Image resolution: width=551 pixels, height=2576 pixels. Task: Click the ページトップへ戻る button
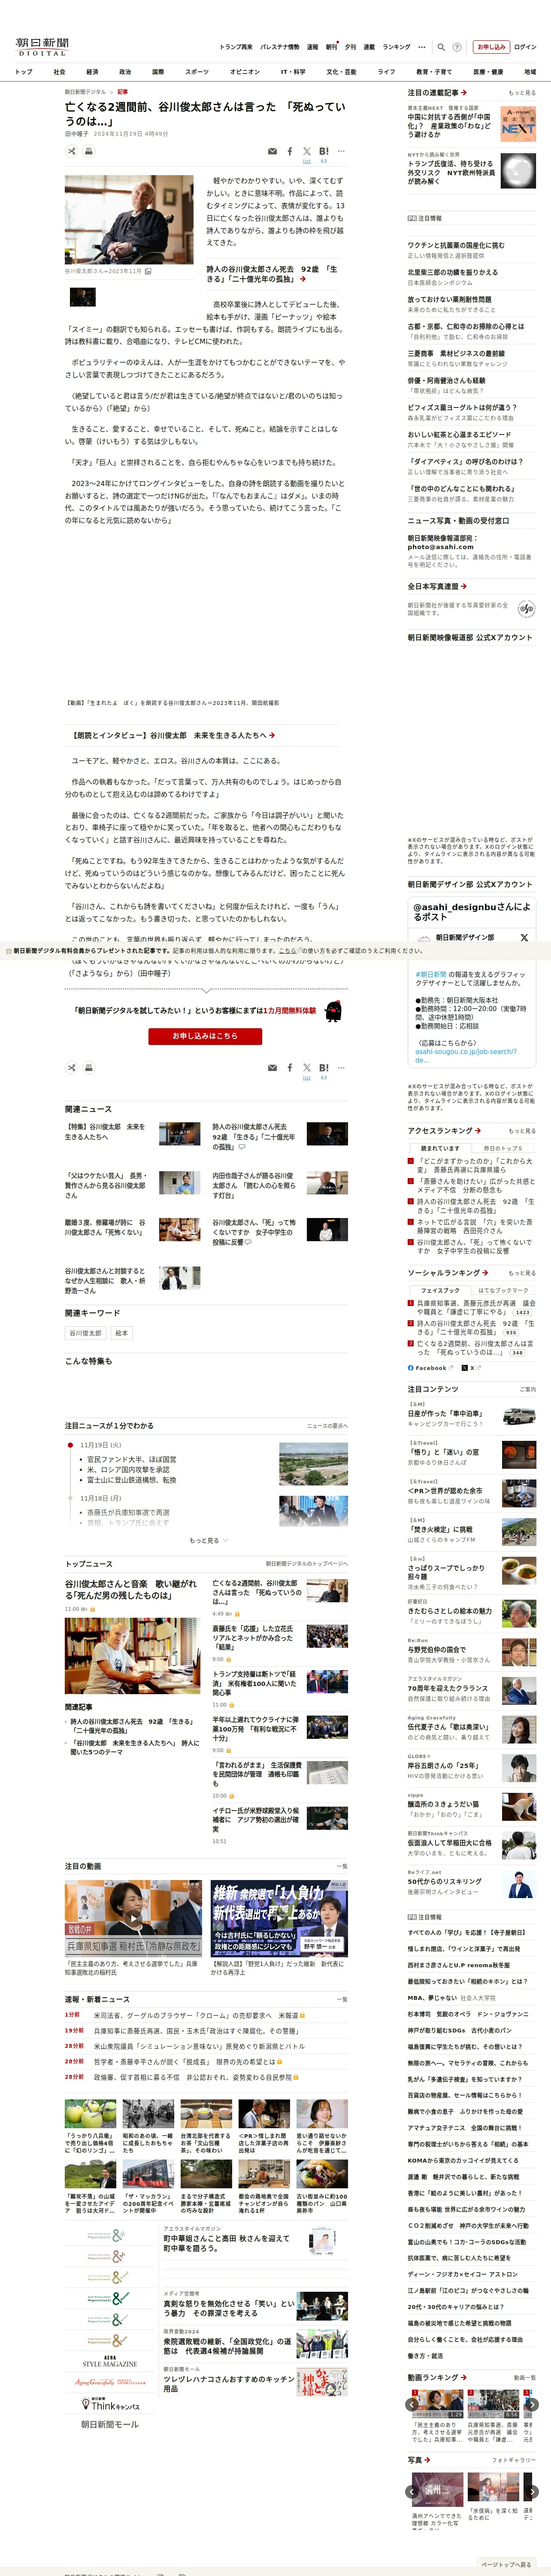tap(506, 2564)
